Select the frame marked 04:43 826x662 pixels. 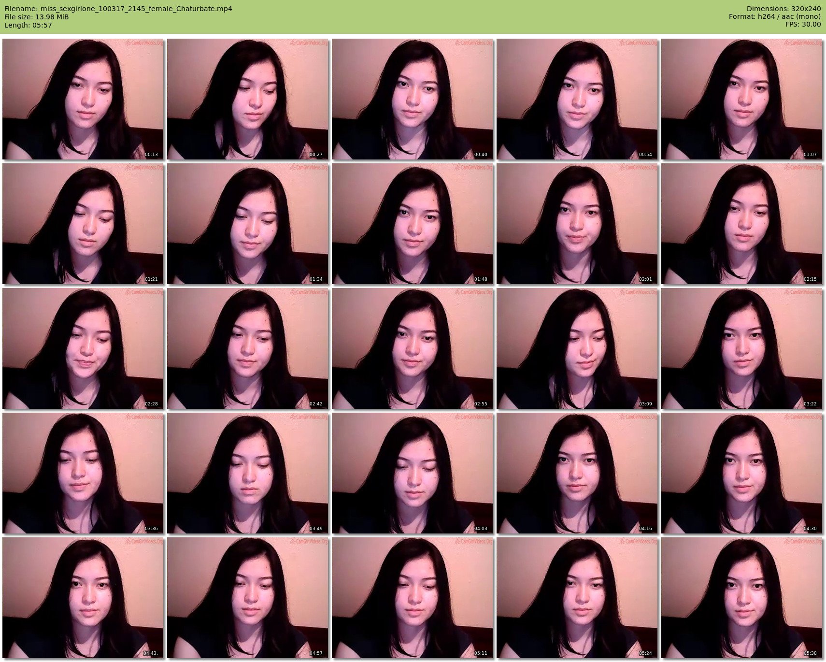click(83, 598)
